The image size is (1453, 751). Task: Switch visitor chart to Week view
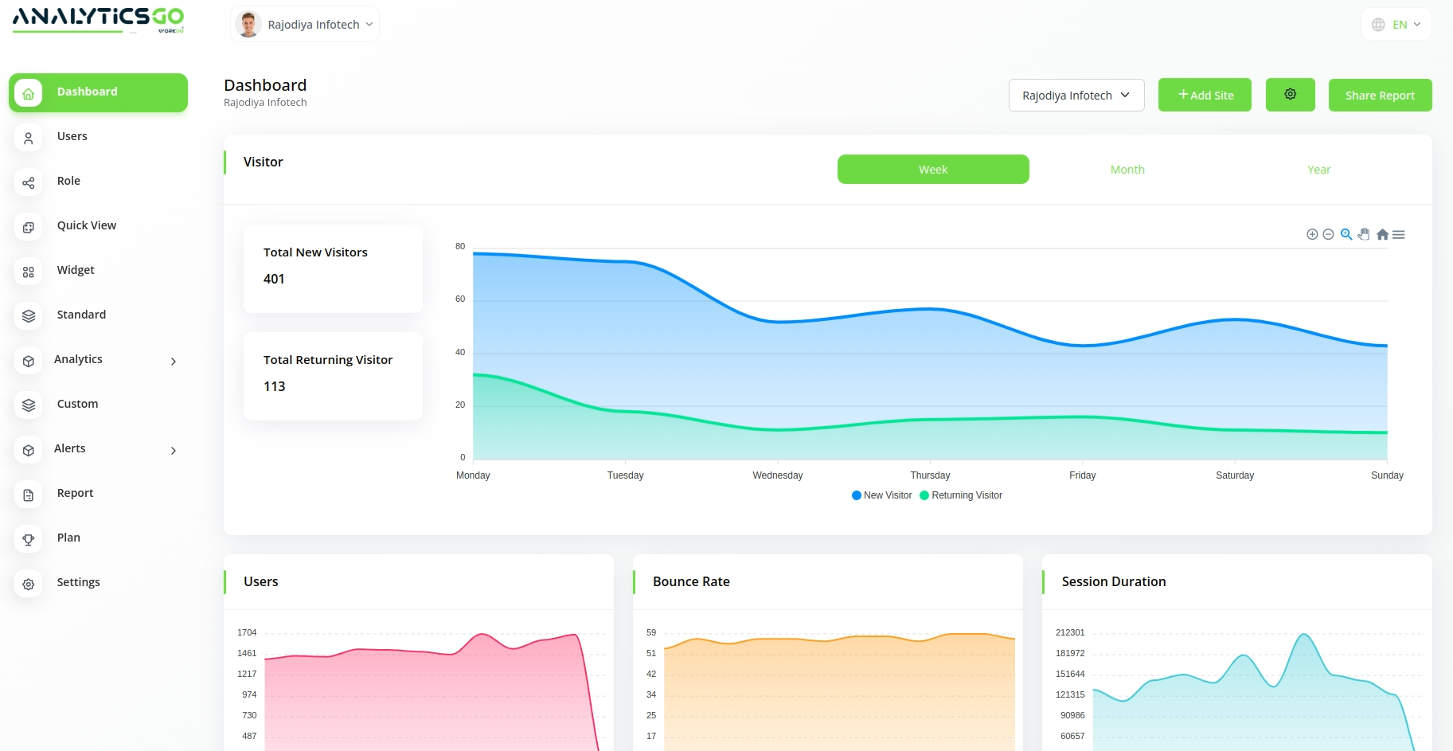(932, 170)
